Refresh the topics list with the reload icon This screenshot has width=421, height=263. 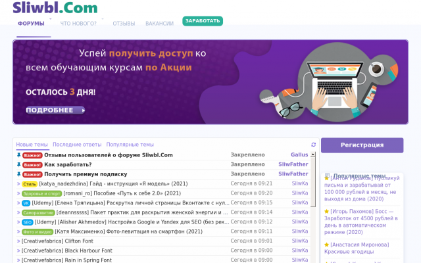click(313, 145)
